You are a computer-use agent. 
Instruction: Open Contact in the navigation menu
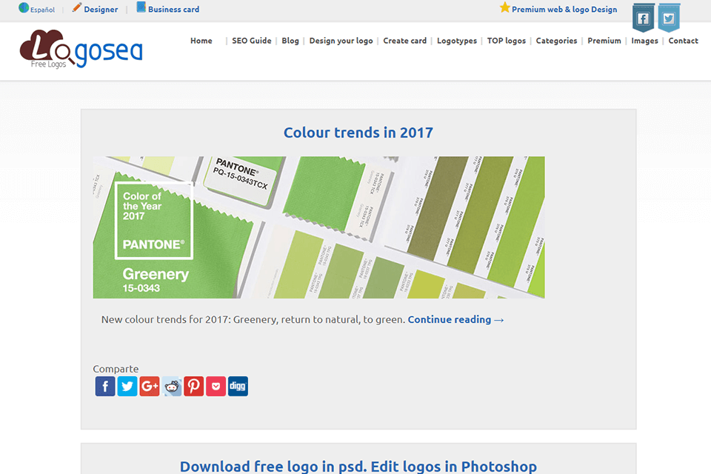pyautogui.click(x=684, y=41)
